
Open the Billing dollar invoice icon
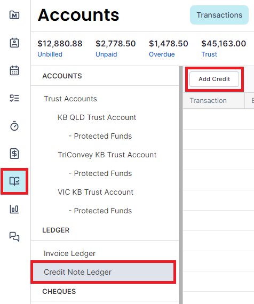tap(14, 154)
